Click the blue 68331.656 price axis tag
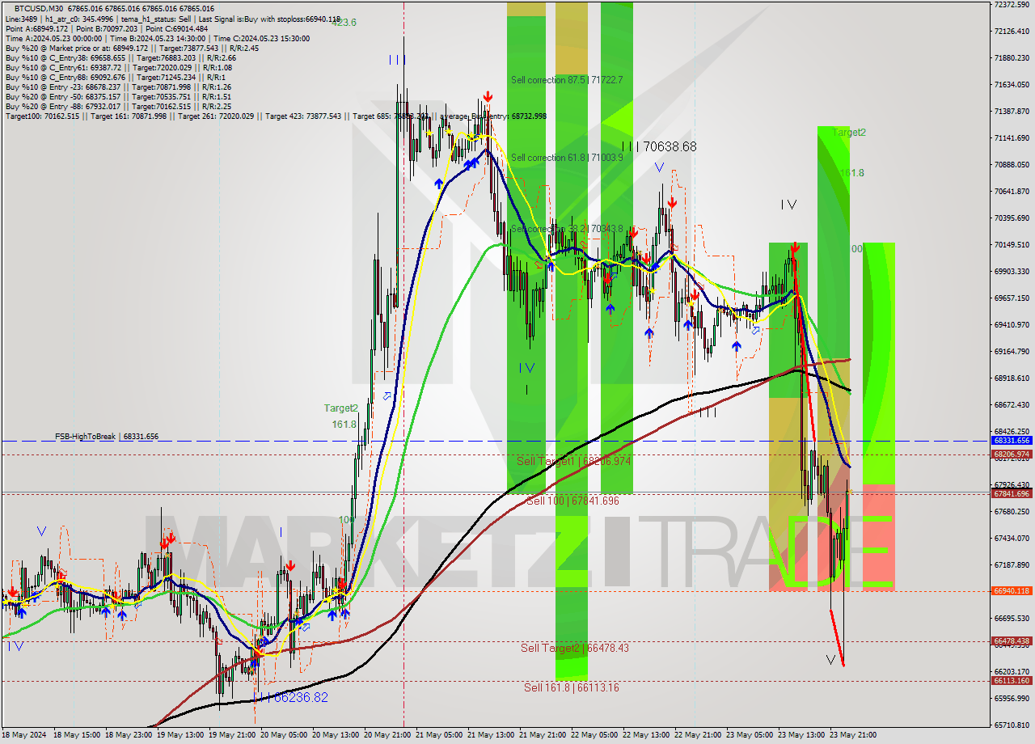 [1011, 441]
